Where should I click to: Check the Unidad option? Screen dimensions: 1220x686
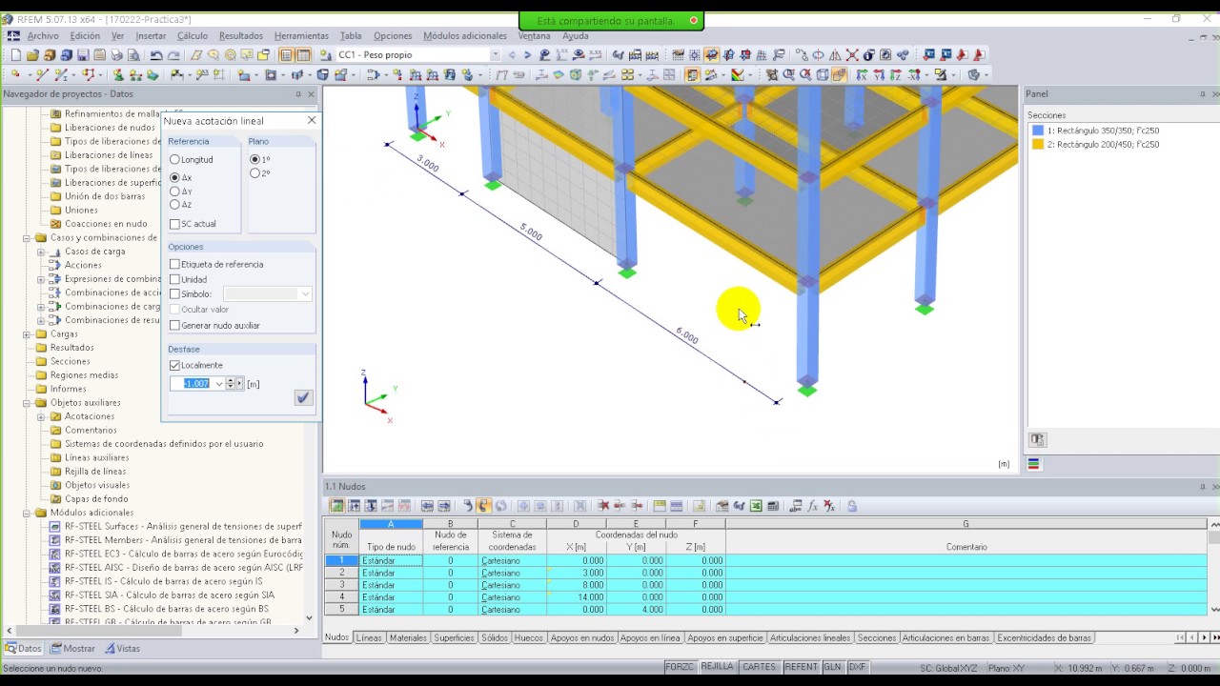coord(174,279)
